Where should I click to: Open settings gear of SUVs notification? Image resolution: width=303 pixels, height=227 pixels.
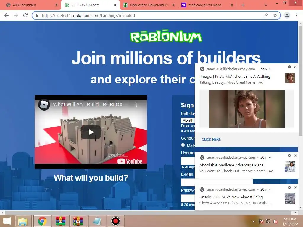click(289, 187)
